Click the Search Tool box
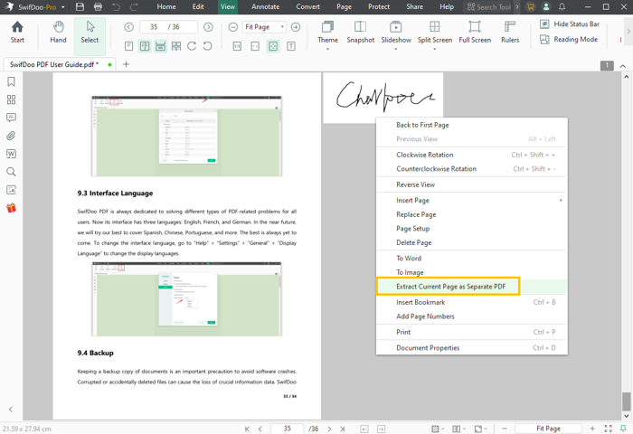Screen dimensions: 633x434 [x=489, y=7]
